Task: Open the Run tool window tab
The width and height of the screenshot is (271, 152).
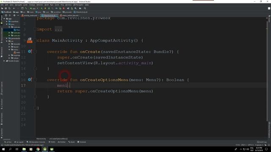Action: [x=8, y=142]
